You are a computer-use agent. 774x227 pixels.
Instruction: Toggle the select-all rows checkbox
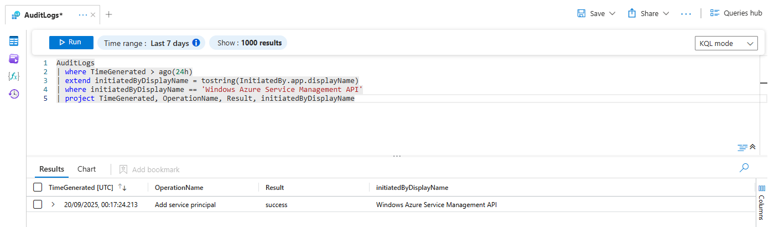pos(38,188)
